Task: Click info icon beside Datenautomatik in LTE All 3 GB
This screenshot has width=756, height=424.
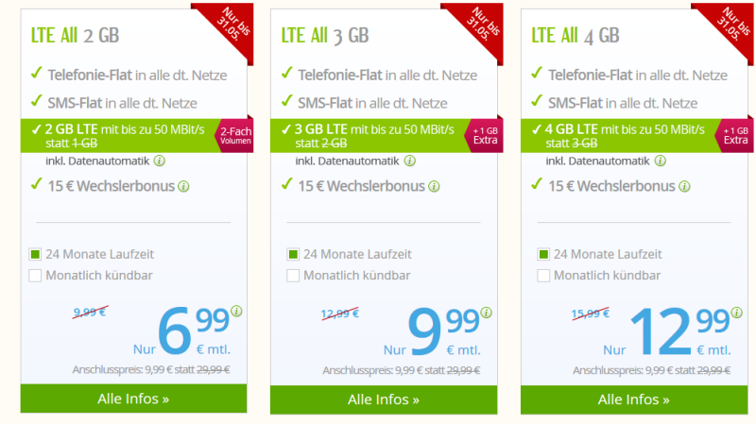Action: [x=410, y=161]
